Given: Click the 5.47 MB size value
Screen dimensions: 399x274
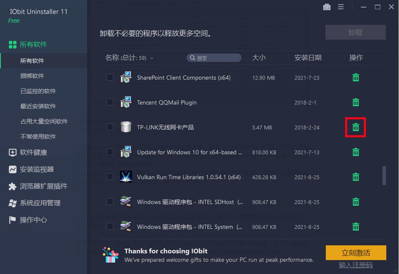Looking at the screenshot, I should click(x=262, y=127).
